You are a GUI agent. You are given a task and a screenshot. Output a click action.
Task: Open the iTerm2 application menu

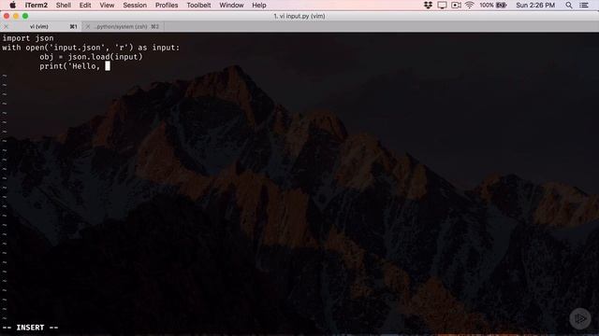37,5
